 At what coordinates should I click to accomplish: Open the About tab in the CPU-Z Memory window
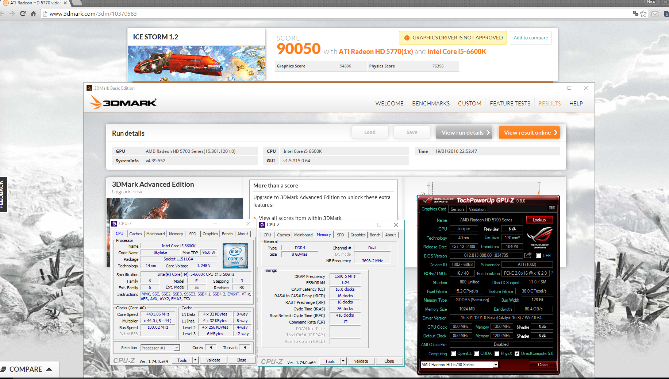point(391,235)
